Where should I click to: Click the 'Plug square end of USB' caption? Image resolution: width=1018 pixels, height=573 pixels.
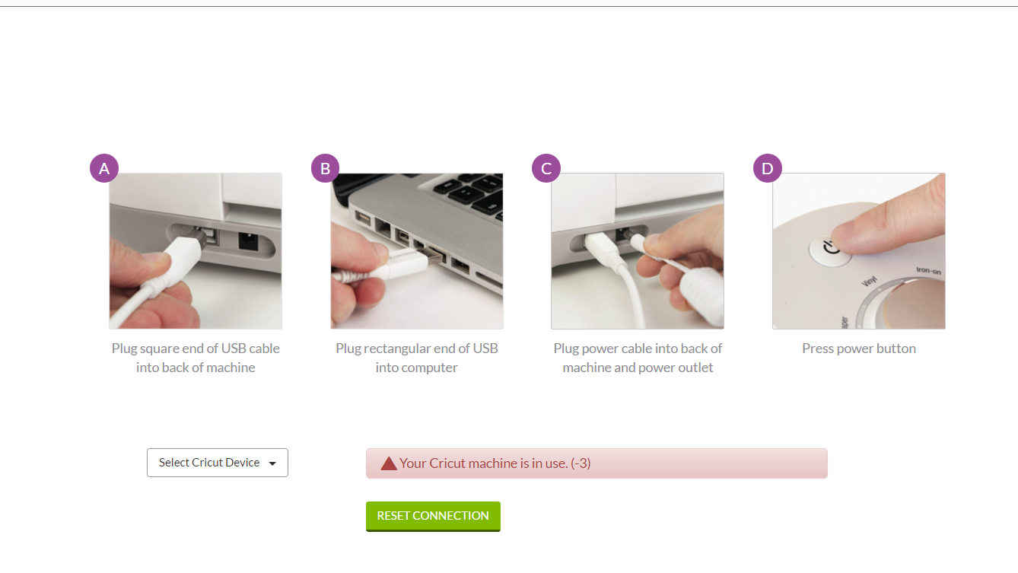pos(196,358)
